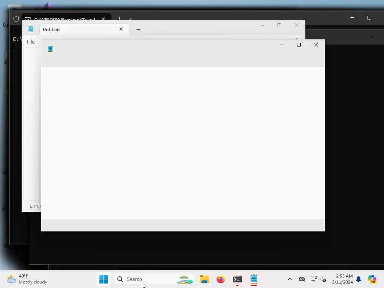This screenshot has height=288, width=384.
Task: Maximize the Untitled Notepad window
Action: (279, 25)
